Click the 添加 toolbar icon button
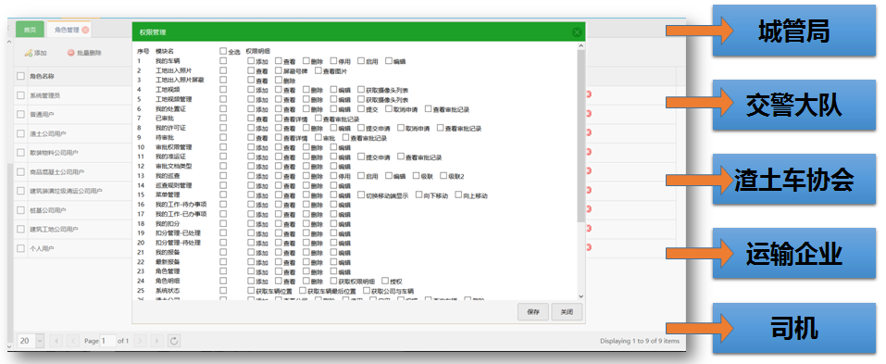This screenshot has width=886, height=364. (35, 53)
